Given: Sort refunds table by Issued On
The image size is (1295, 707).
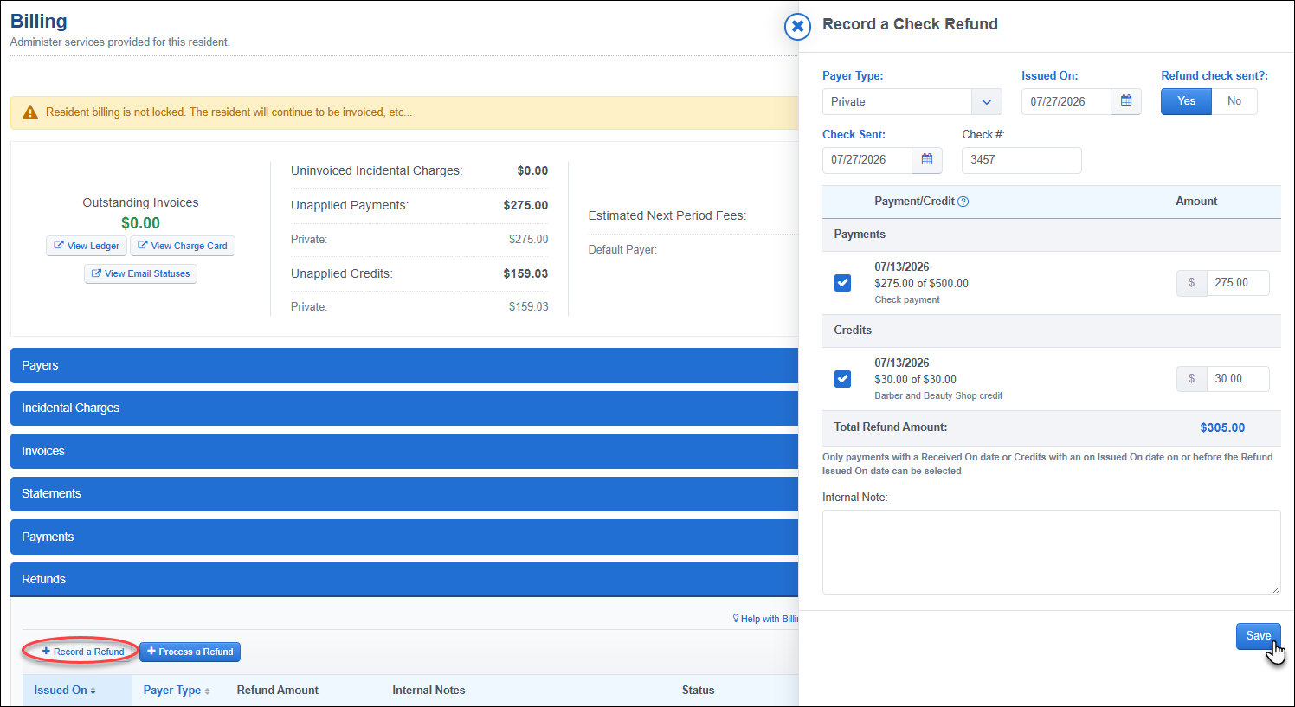Looking at the screenshot, I should [65, 690].
